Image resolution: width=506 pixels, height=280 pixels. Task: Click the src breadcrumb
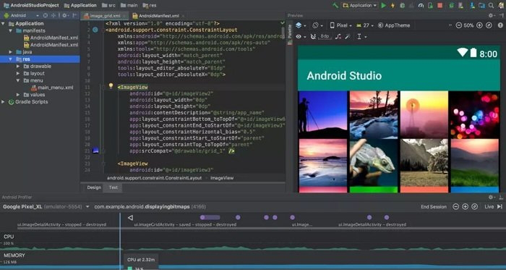(108, 5)
